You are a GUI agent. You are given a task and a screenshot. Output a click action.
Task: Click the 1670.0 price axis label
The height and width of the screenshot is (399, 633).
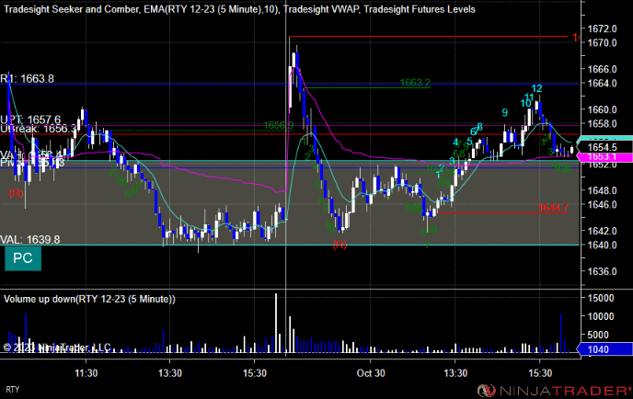(x=602, y=43)
